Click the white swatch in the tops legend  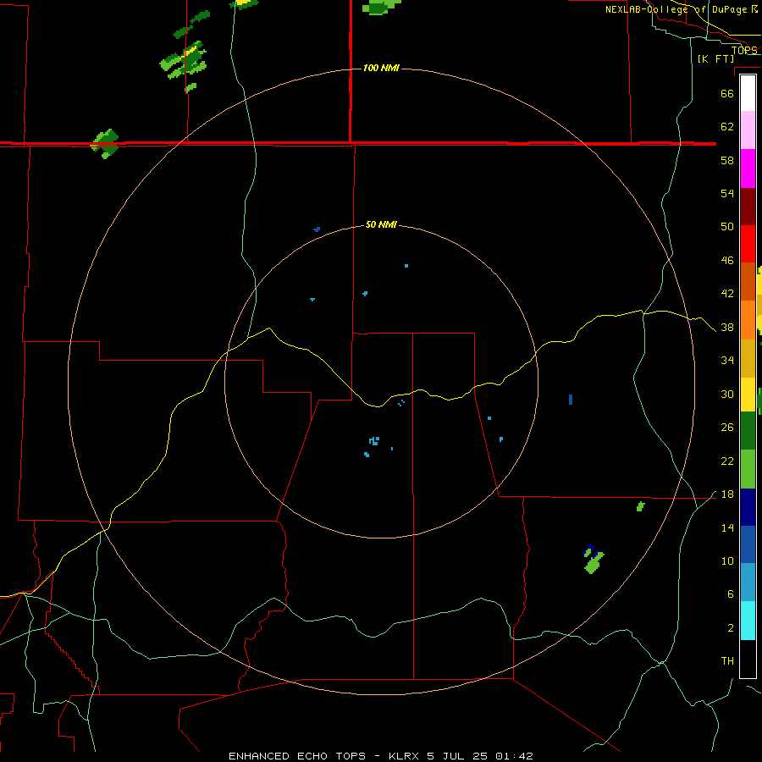pos(748,93)
